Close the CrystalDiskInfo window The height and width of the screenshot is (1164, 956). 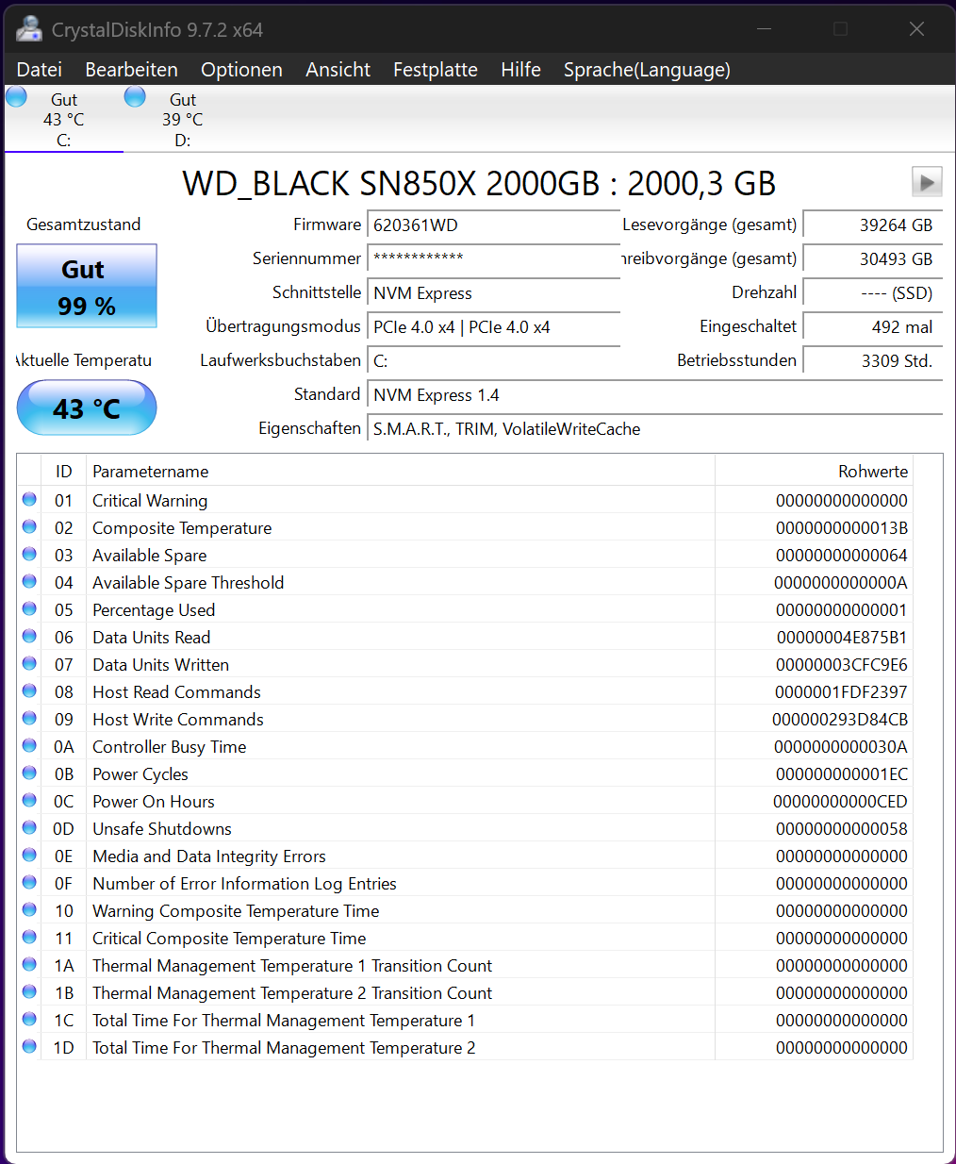(916, 29)
